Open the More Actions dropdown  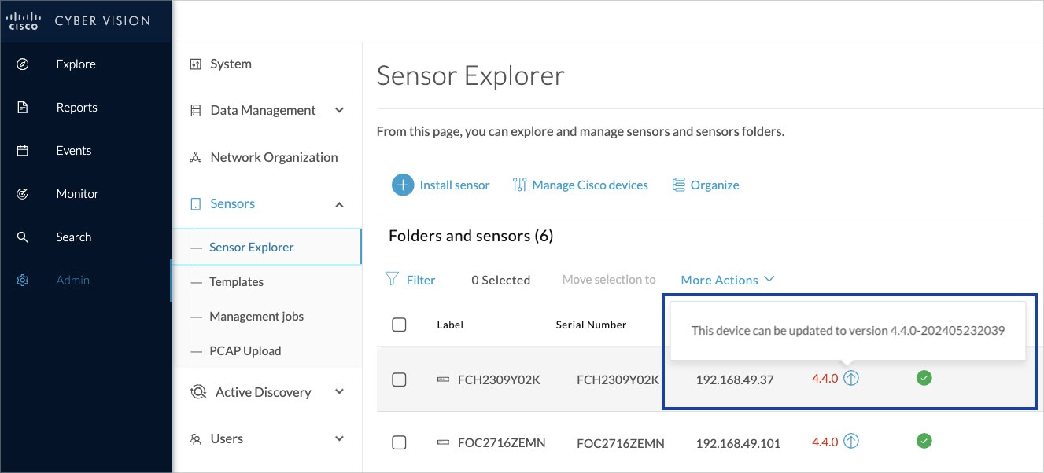coord(728,280)
